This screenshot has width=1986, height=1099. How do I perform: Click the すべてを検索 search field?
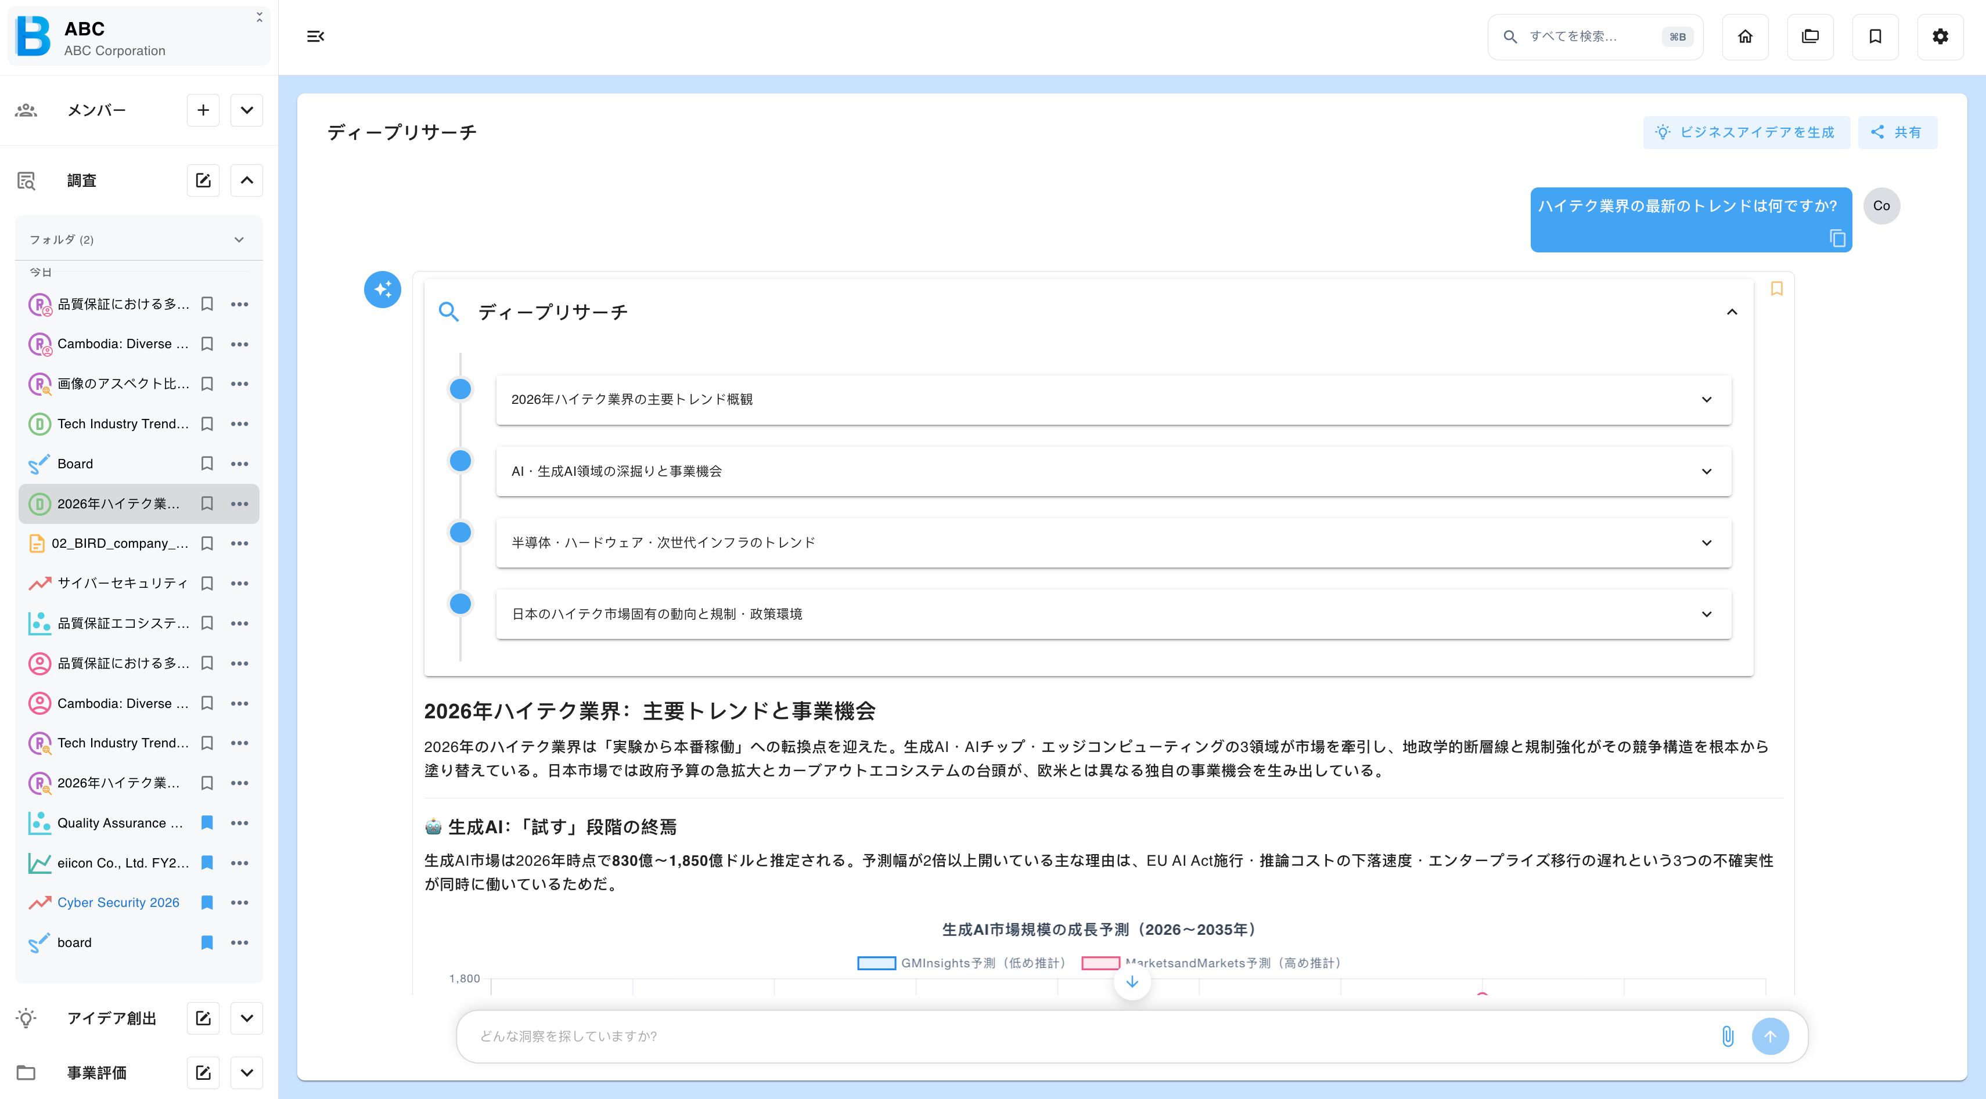1595,36
